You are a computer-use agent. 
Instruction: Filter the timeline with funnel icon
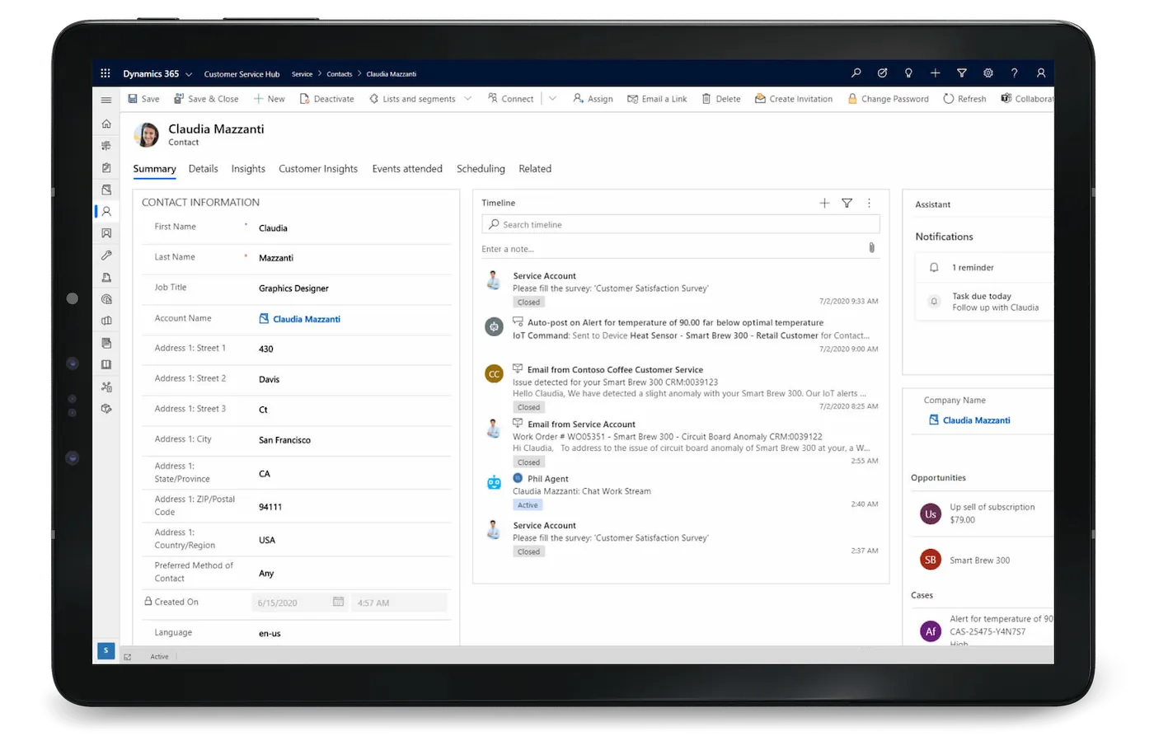tap(847, 203)
